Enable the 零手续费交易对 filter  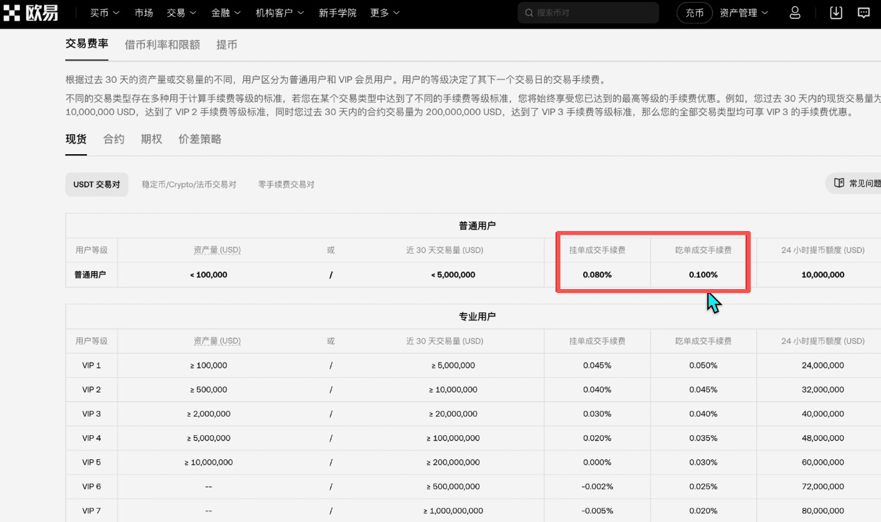point(286,184)
